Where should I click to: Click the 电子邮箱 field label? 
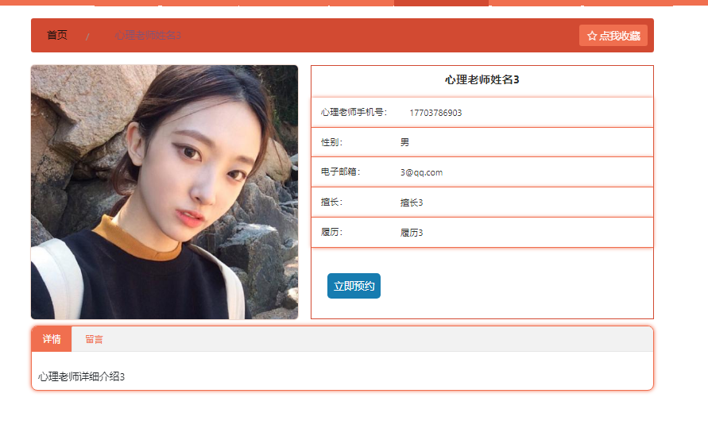pos(340,172)
